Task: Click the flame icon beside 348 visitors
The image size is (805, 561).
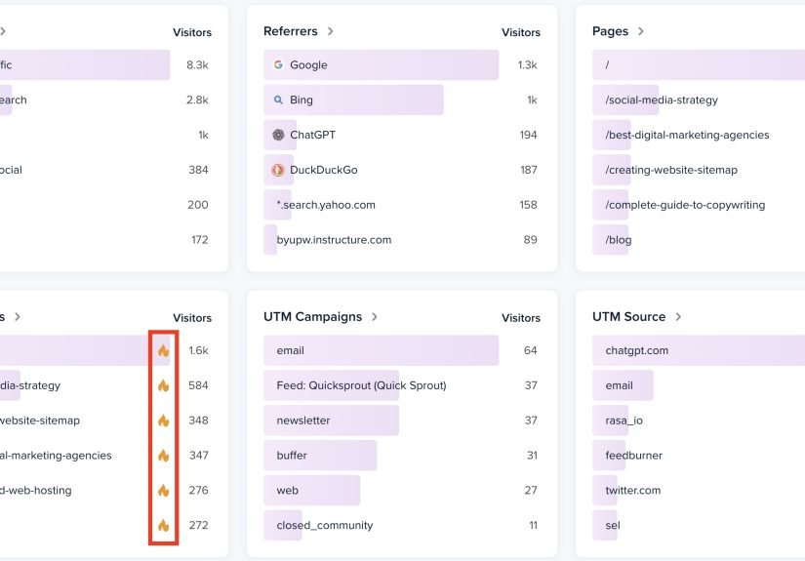Action: click(163, 421)
